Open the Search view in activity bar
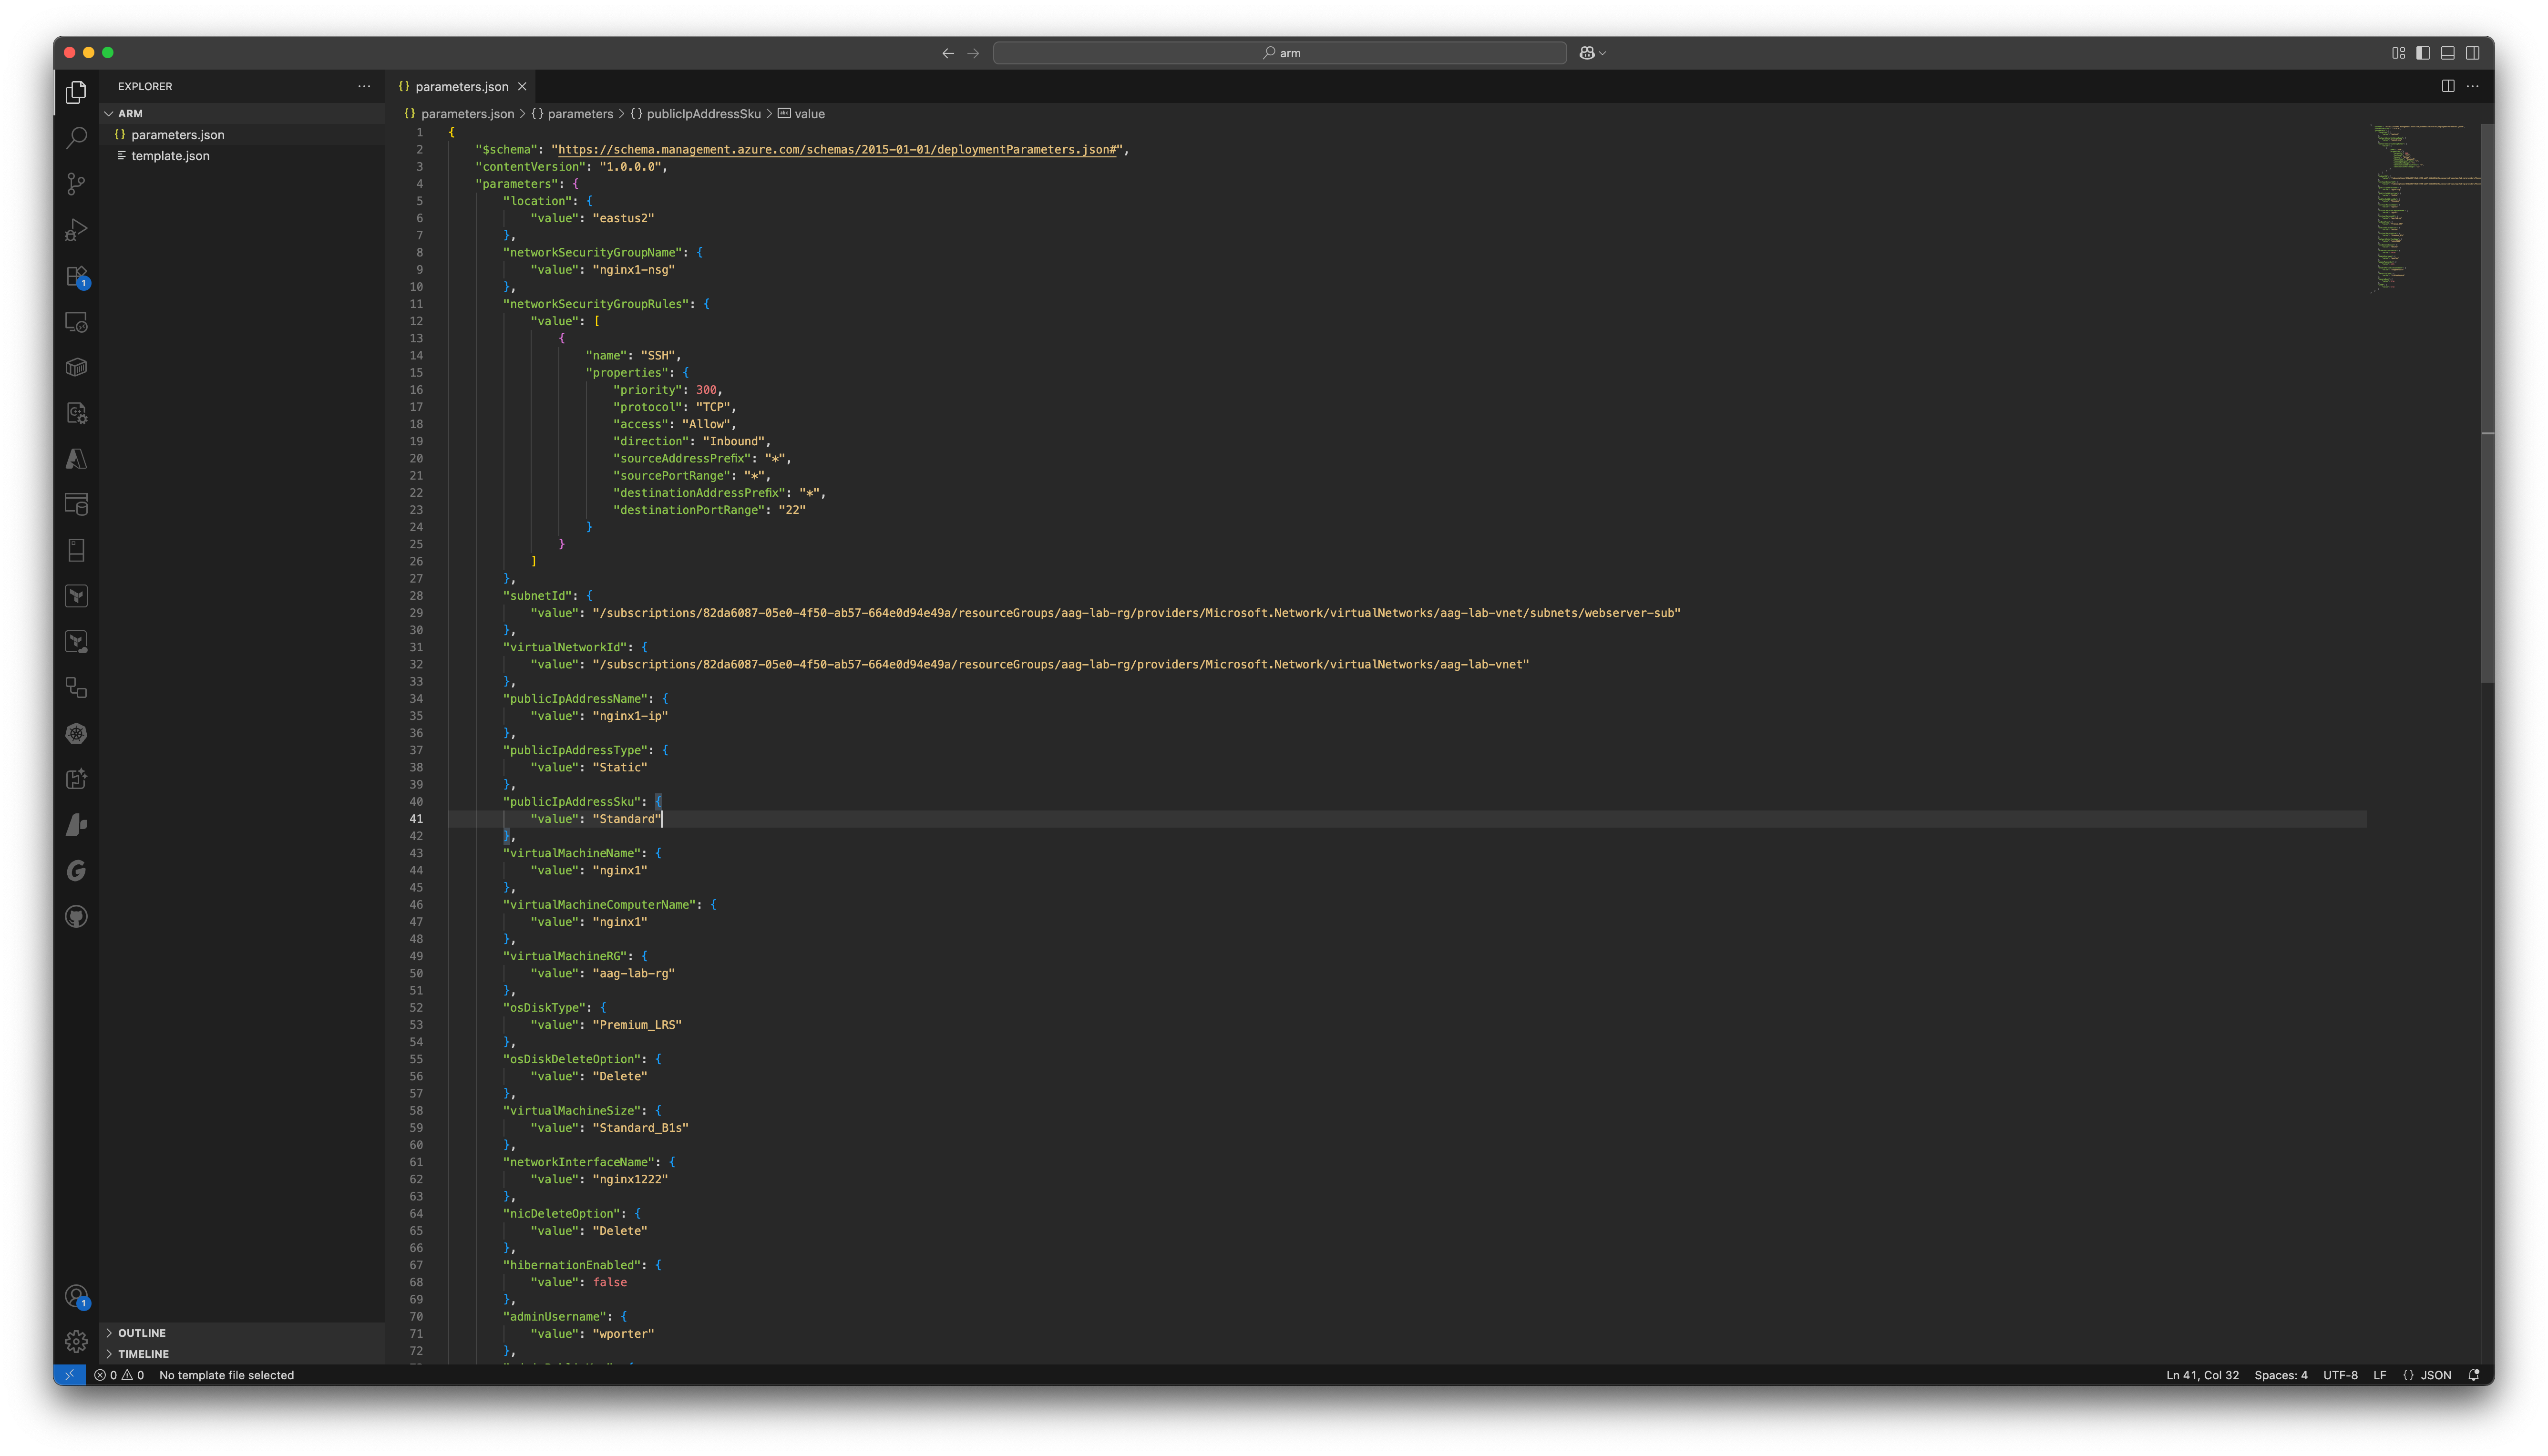 point(76,138)
